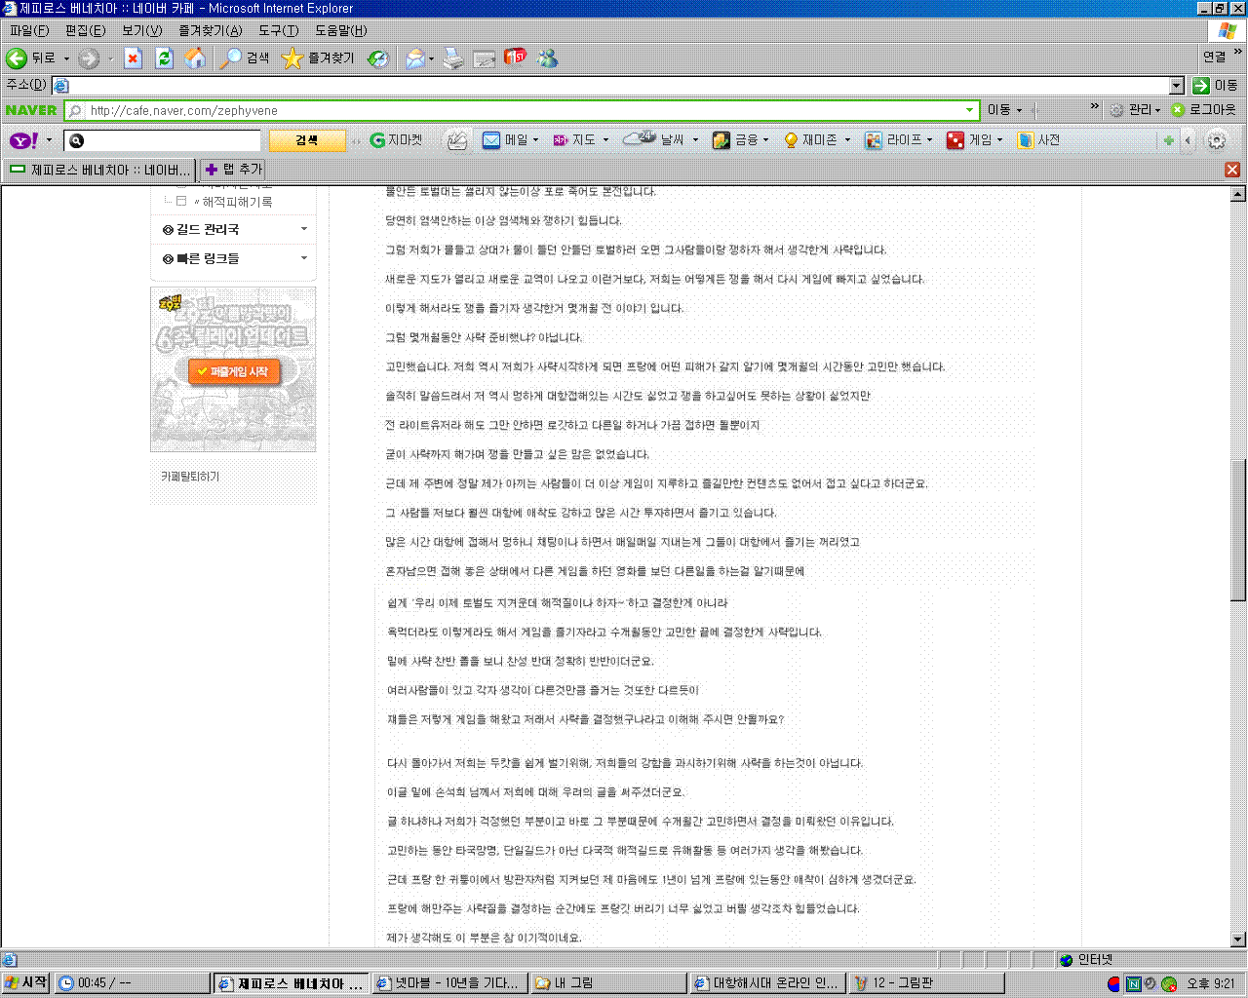This screenshot has height=998, width=1248.
Task: Open the 도구(T) menu
Action: pyautogui.click(x=278, y=30)
